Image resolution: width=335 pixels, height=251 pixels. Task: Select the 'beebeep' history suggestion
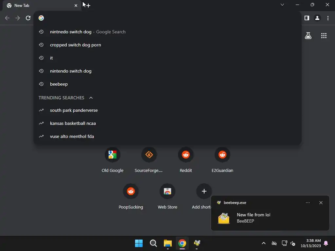[167, 84]
